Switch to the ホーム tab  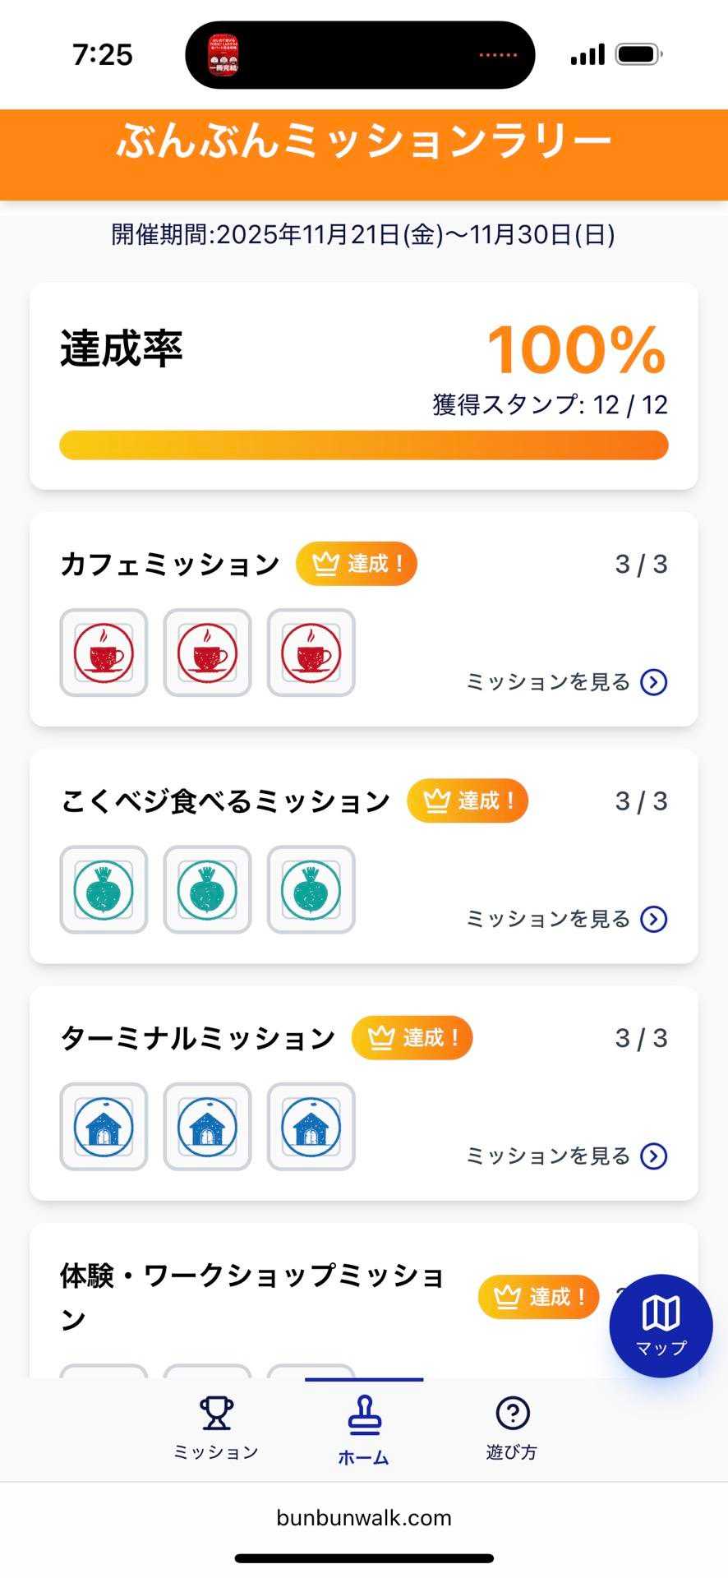(363, 1432)
